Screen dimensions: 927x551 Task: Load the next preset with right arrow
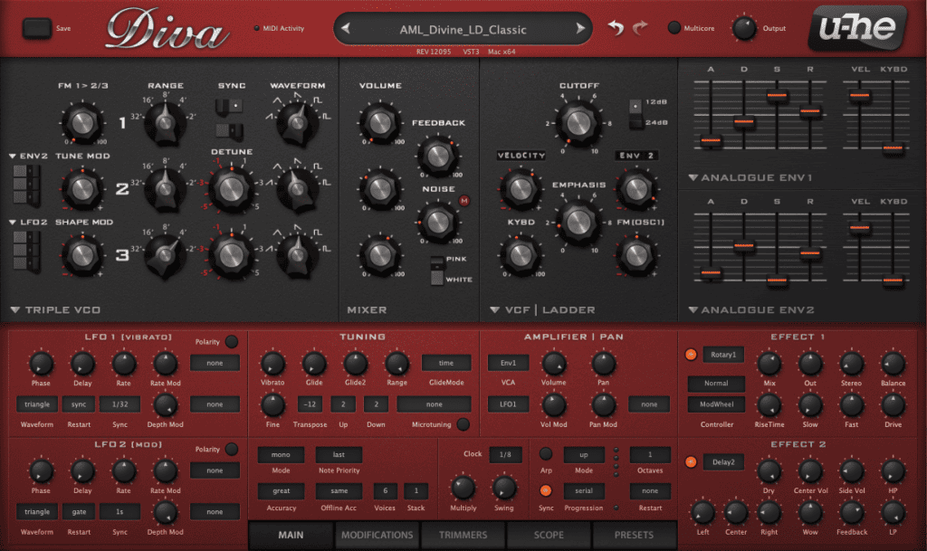click(x=580, y=28)
